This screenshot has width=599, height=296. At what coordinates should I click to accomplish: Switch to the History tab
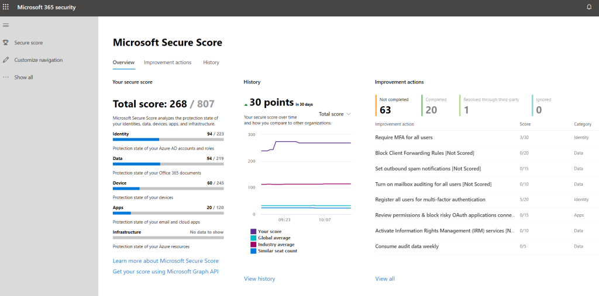tap(211, 62)
